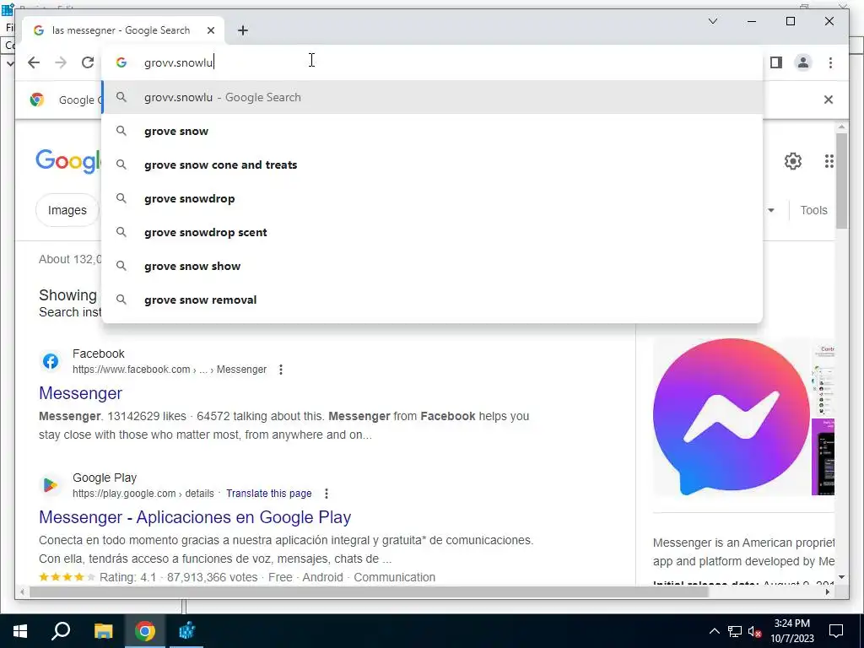This screenshot has width=864, height=648.
Task: Click the Google G icon in address bar
Action: 121,62
